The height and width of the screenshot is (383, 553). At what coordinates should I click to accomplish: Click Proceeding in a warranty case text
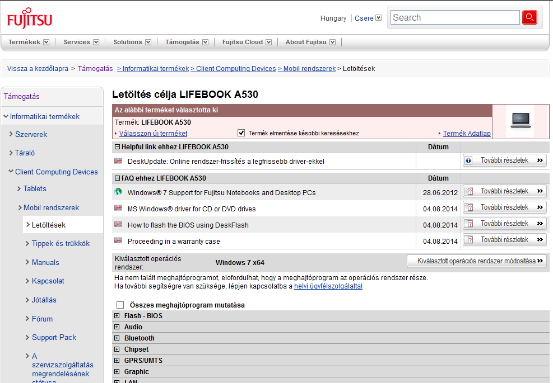tap(174, 242)
